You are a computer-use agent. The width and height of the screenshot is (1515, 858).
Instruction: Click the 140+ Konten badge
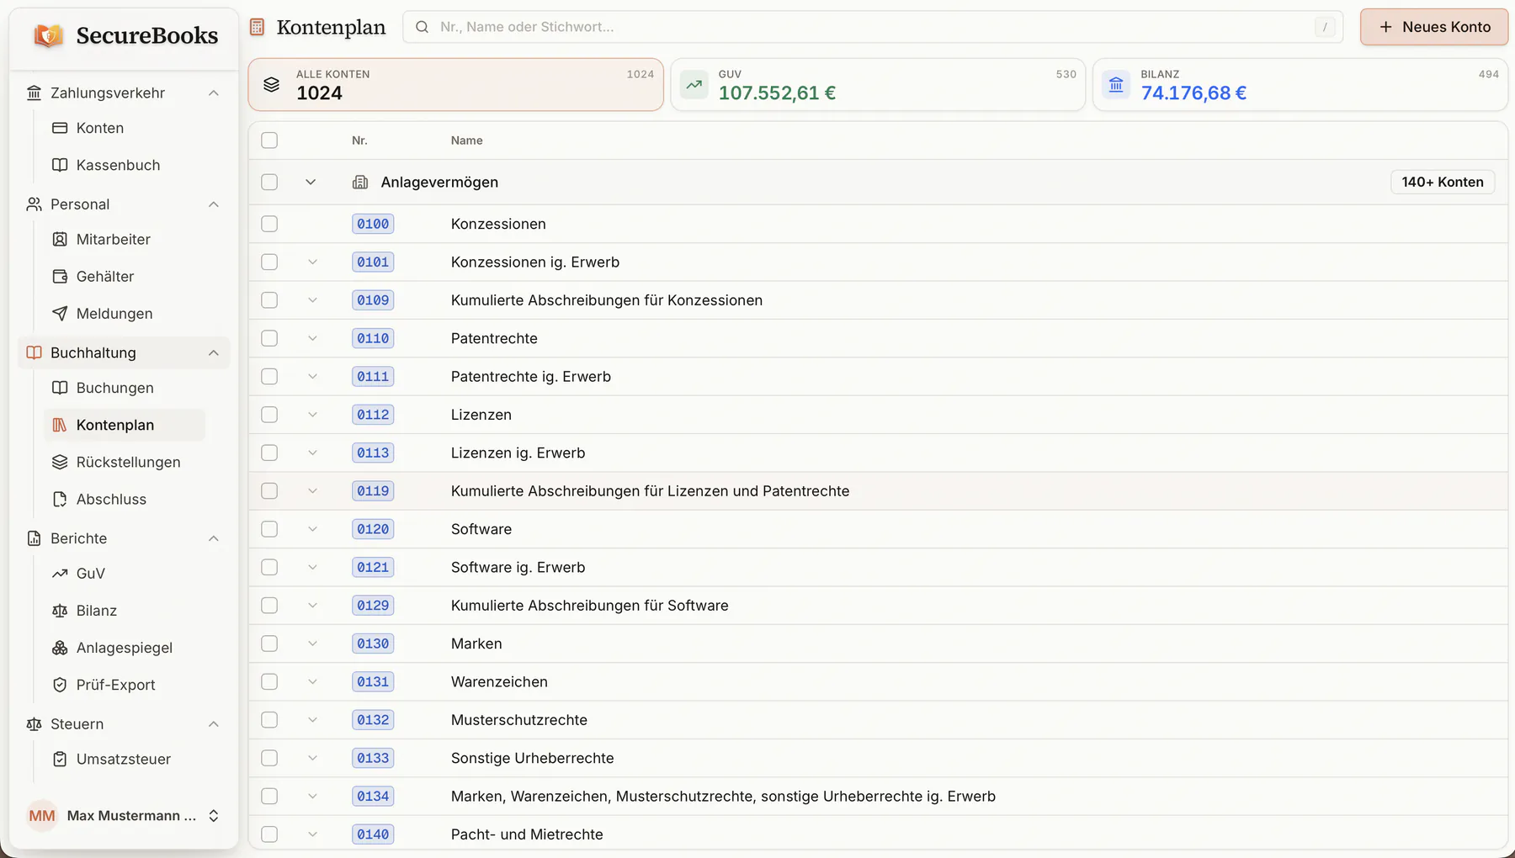click(x=1443, y=182)
